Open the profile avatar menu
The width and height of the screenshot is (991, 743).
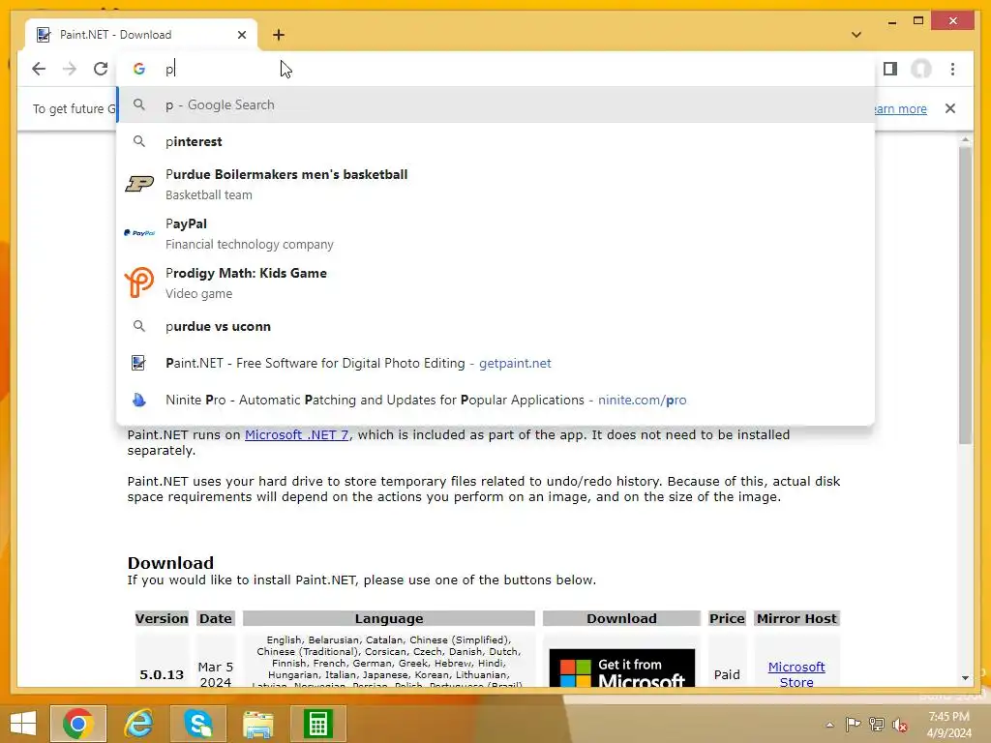point(921,69)
